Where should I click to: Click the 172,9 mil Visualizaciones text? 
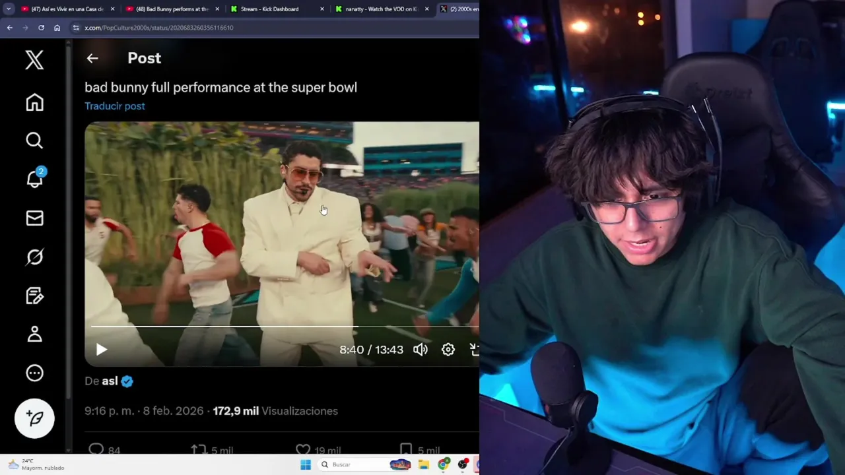275,411
